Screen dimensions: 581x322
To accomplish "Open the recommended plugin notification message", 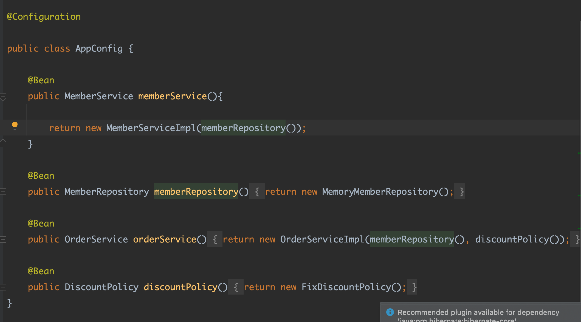I will coord(478,313).
